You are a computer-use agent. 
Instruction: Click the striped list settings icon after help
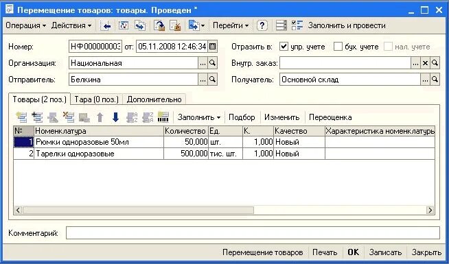(281, 26)
